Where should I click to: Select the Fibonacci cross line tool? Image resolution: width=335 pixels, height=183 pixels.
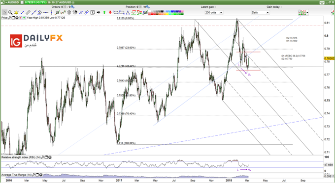point(81,13)
